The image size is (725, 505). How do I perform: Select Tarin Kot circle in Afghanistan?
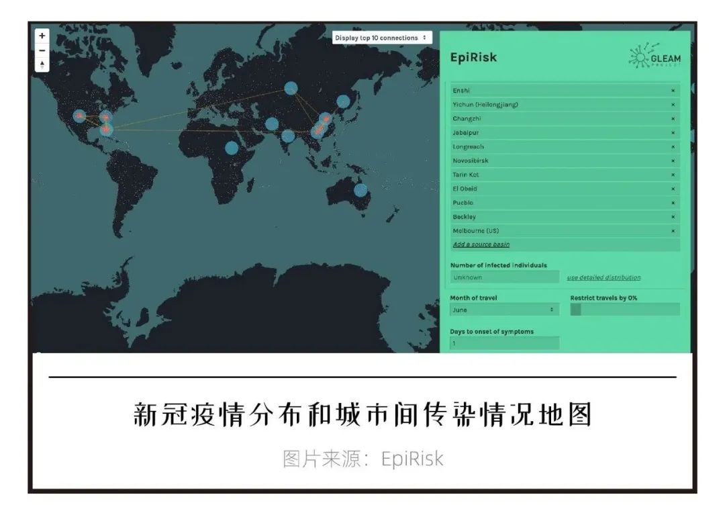[272, 124]
